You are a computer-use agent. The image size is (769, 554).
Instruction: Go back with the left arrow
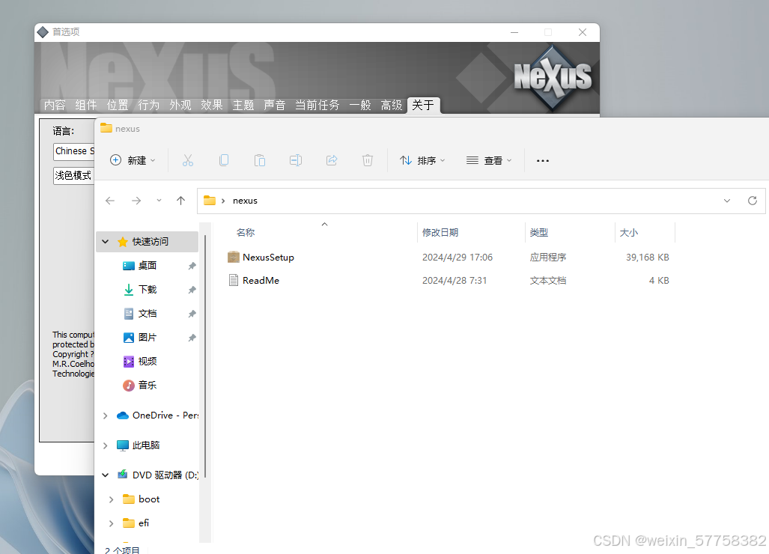click(110, 201)
